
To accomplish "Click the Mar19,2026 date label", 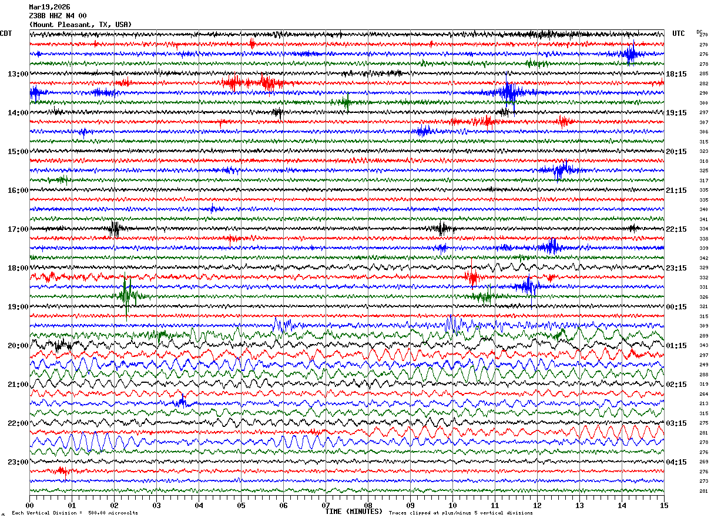I will coord(49,7).
